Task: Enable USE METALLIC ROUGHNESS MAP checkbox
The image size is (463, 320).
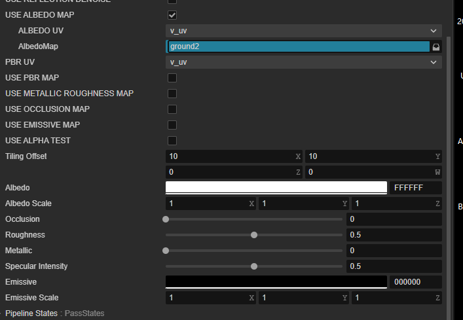Action: [172, 94]
